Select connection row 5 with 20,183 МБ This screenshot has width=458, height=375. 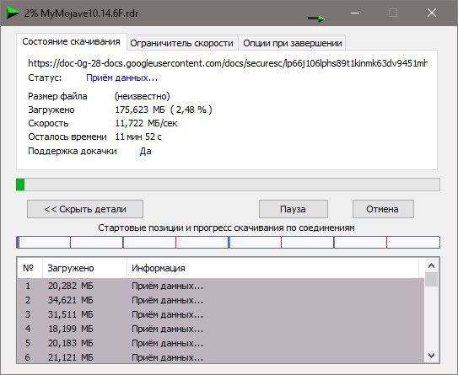(220, 343)
